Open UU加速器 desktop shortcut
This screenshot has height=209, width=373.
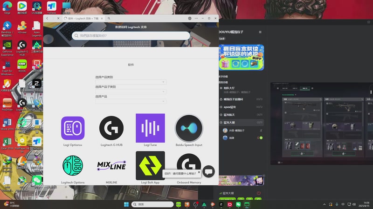coord(37,8)
